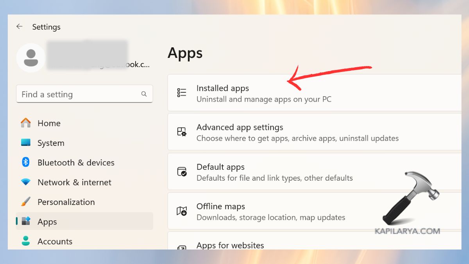Go to System settings
469x264 pixels.
[84, 143]
